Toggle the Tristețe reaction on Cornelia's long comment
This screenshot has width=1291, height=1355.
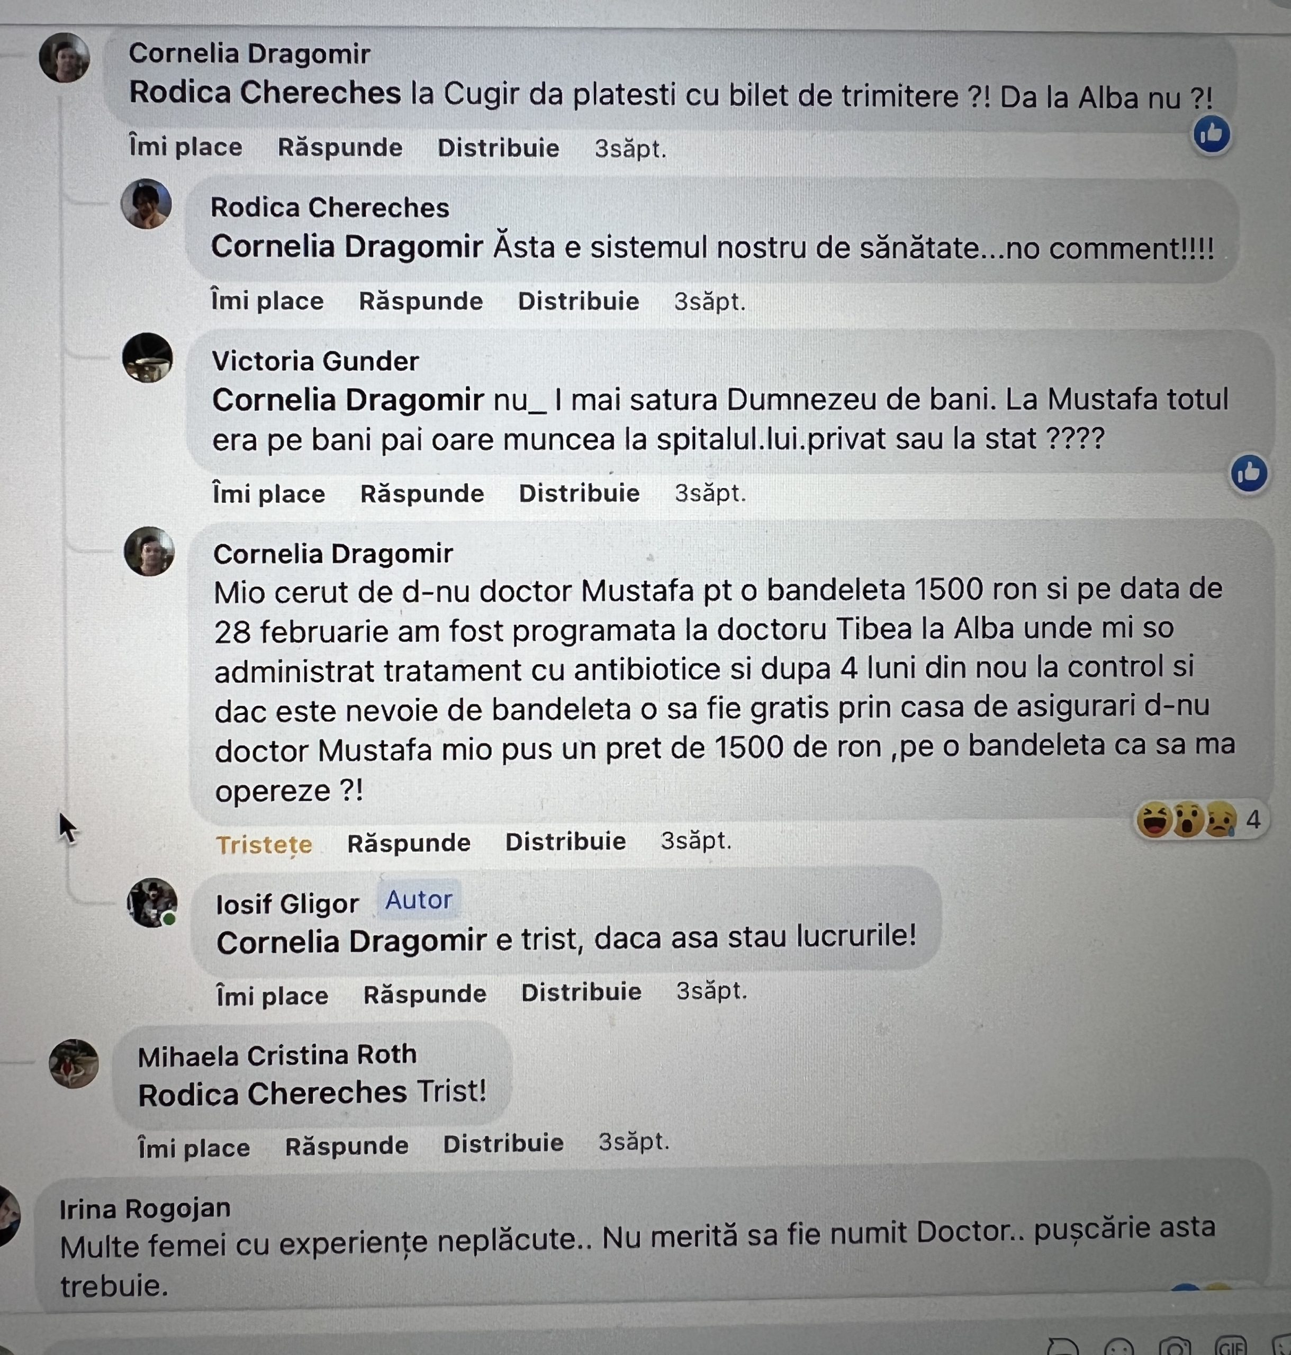pyautogui.click(x=264, y=844)
